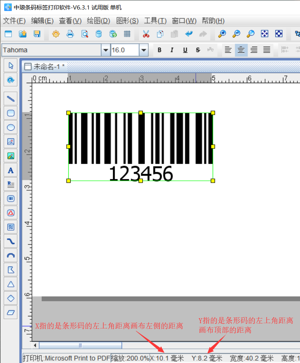This screenshot has height=363, width=300.
Task: Expand the font size dropdown arrow
Action: point(144,50)
